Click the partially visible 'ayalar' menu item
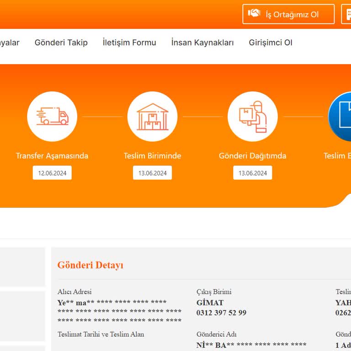Screen dimensions: 351x351 tap(10, 43)
